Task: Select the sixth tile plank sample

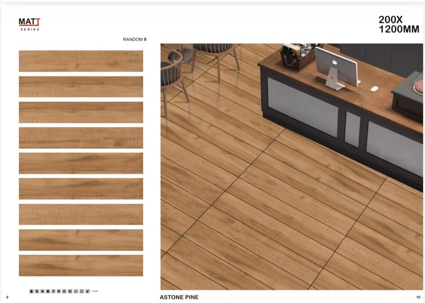Action: pyautogui.click(x=81, y=189)
